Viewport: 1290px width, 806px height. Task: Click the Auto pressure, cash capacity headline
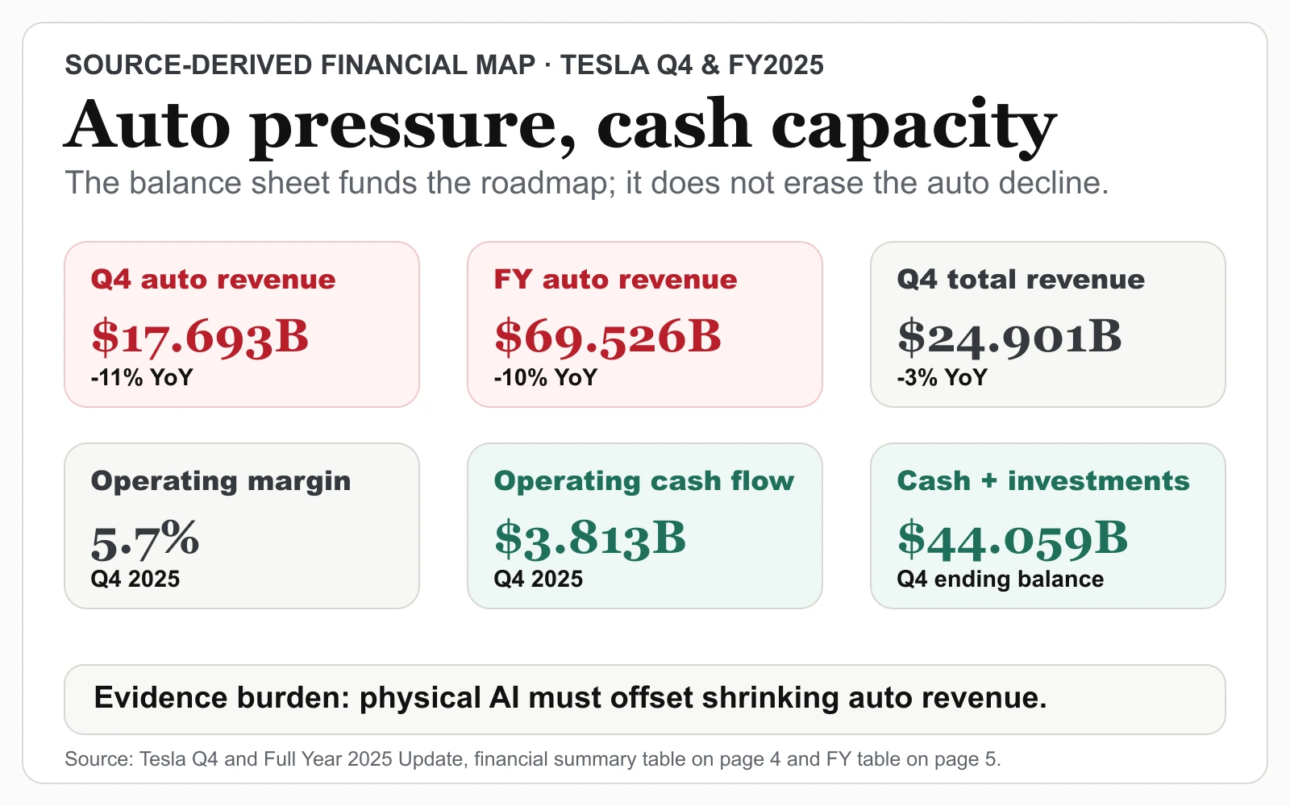[560, 125]
